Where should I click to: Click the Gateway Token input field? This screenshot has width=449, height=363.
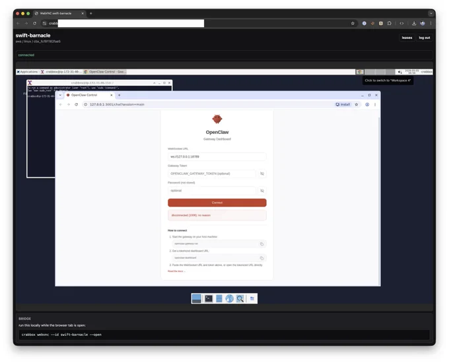[212, 174]
